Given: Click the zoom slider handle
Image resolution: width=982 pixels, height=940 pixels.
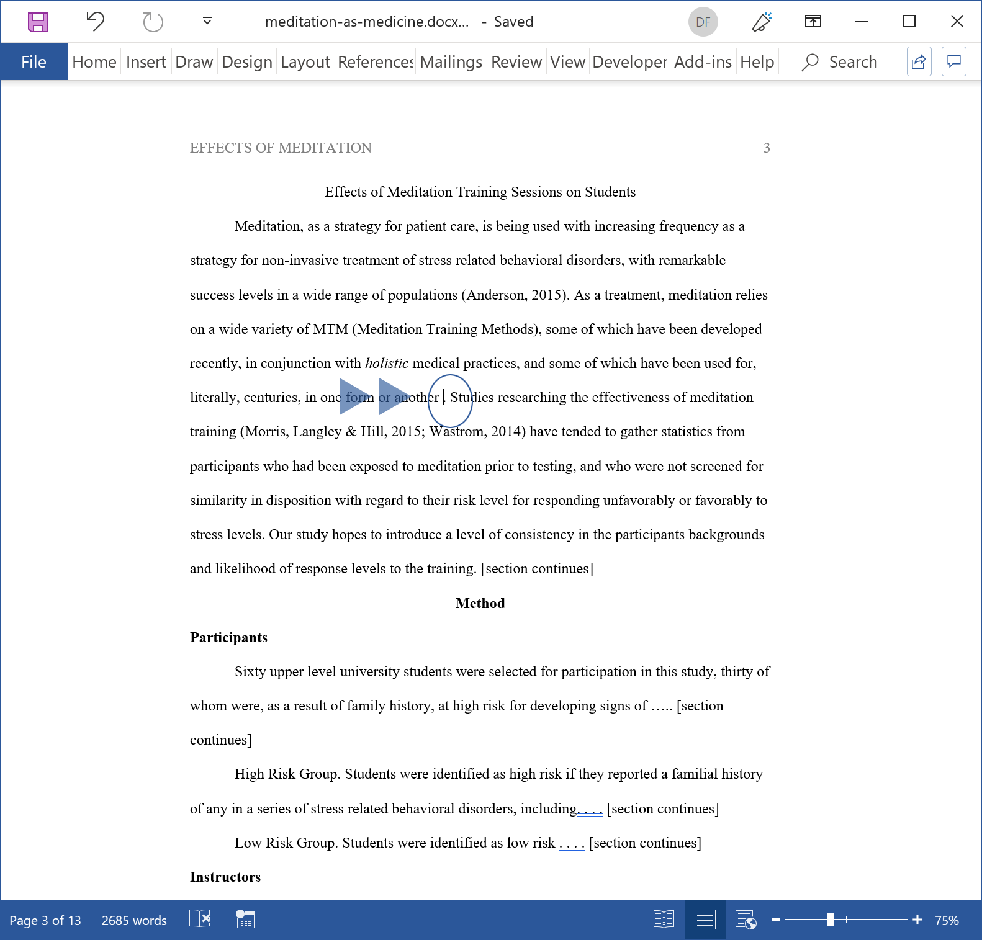Looking at the screenshot, I should pos(830,920).
